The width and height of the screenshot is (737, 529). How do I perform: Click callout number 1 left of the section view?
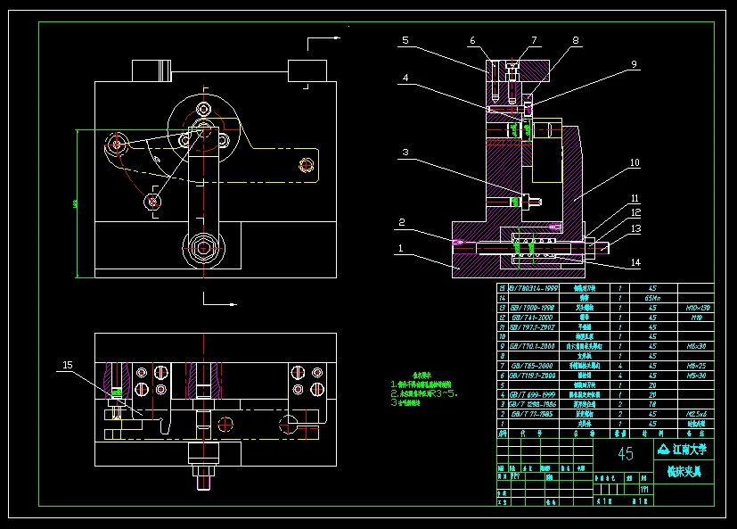[400, 248]
